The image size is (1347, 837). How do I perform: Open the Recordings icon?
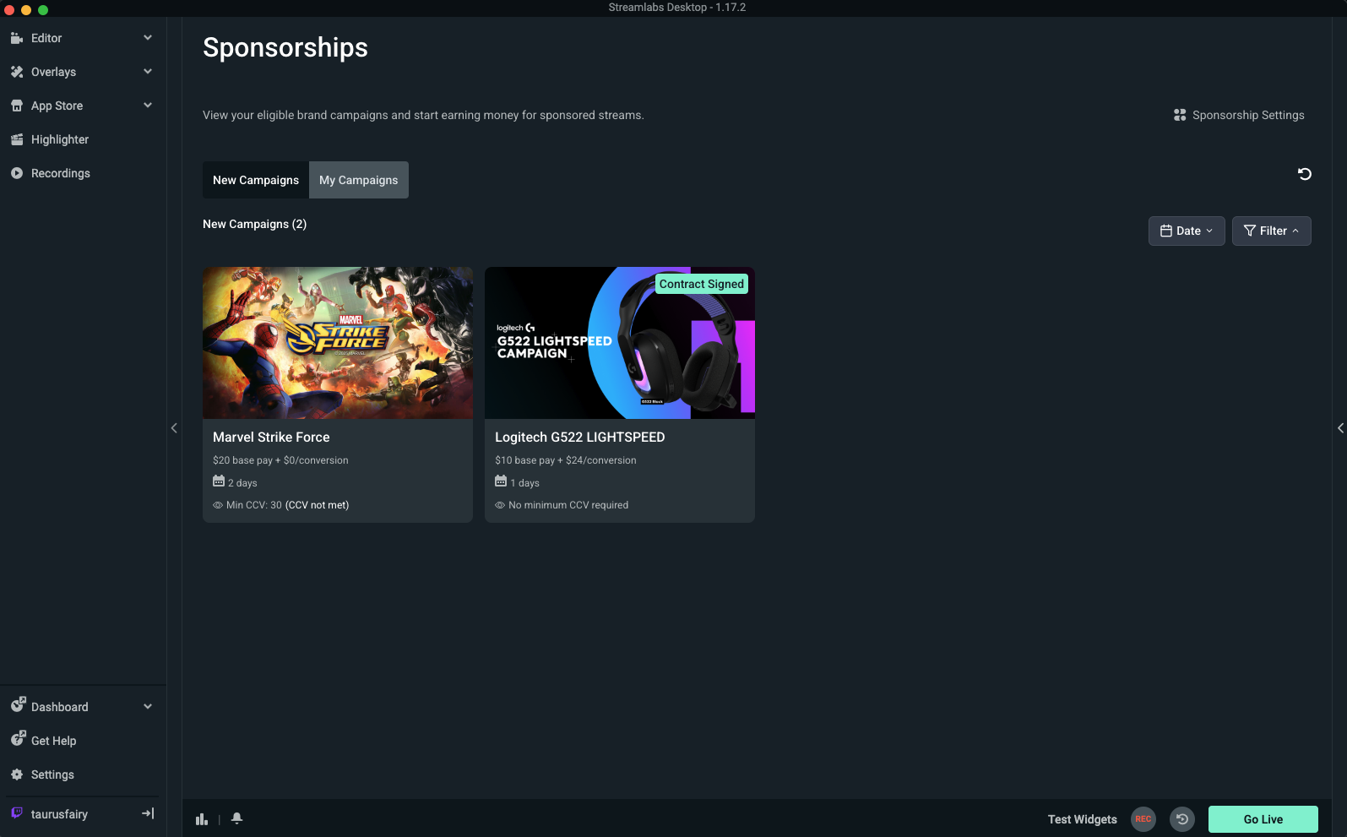pos(17,173)
